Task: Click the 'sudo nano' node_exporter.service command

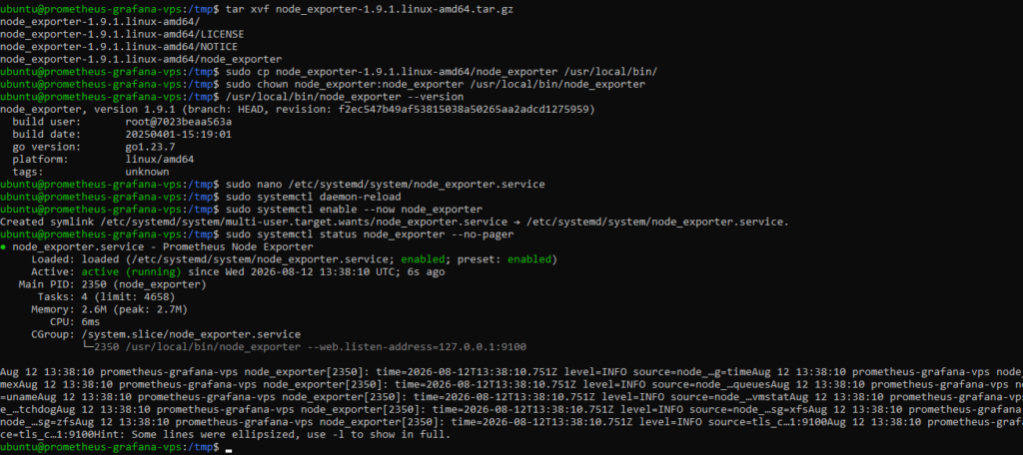Action: point(385,185)
